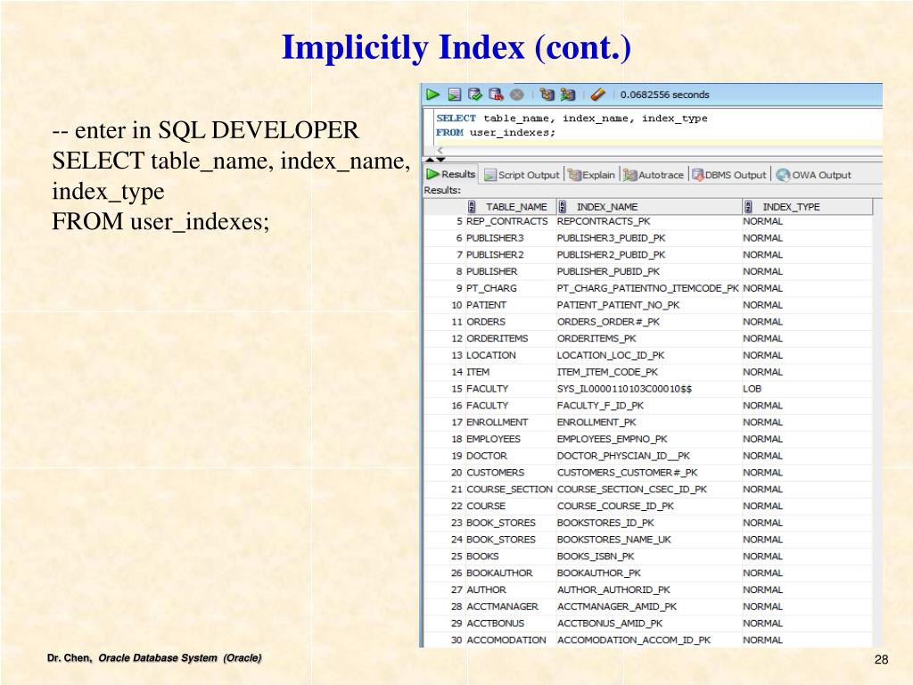Click the Rollback database icon
913x685 pixels.
pos(496,95)
